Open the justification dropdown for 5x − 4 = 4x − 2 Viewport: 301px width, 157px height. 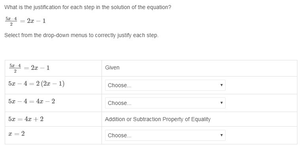point(165,103)
